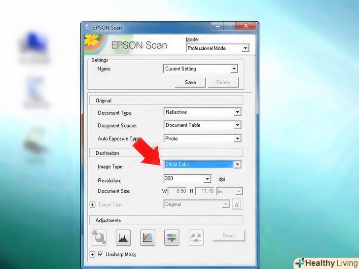
Task: Click the document height field 11.70
Action: click(205, 191)
